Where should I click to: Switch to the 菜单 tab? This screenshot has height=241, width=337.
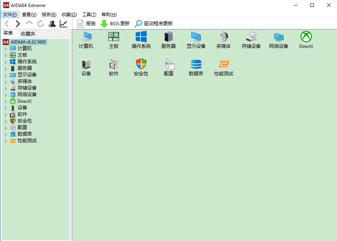pos(8,33)
